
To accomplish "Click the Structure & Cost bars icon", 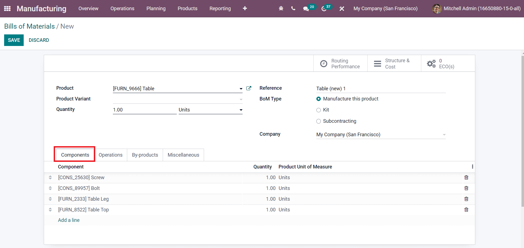I will 378,64.
